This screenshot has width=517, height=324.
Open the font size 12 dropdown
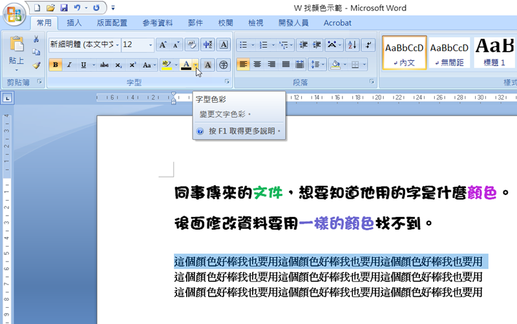pos(151,45)
